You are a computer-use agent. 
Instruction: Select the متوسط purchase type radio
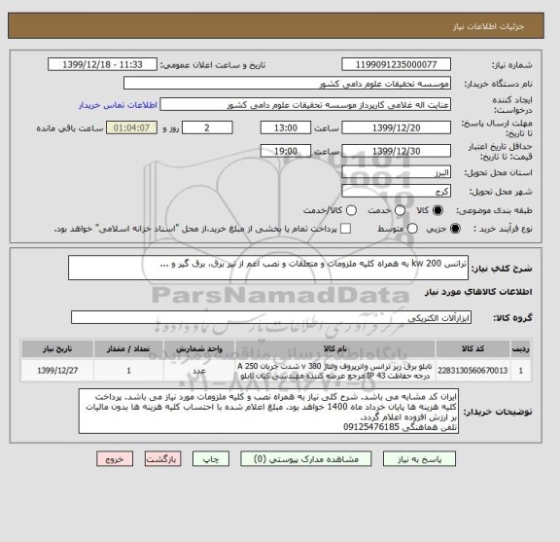click(412, 229)
